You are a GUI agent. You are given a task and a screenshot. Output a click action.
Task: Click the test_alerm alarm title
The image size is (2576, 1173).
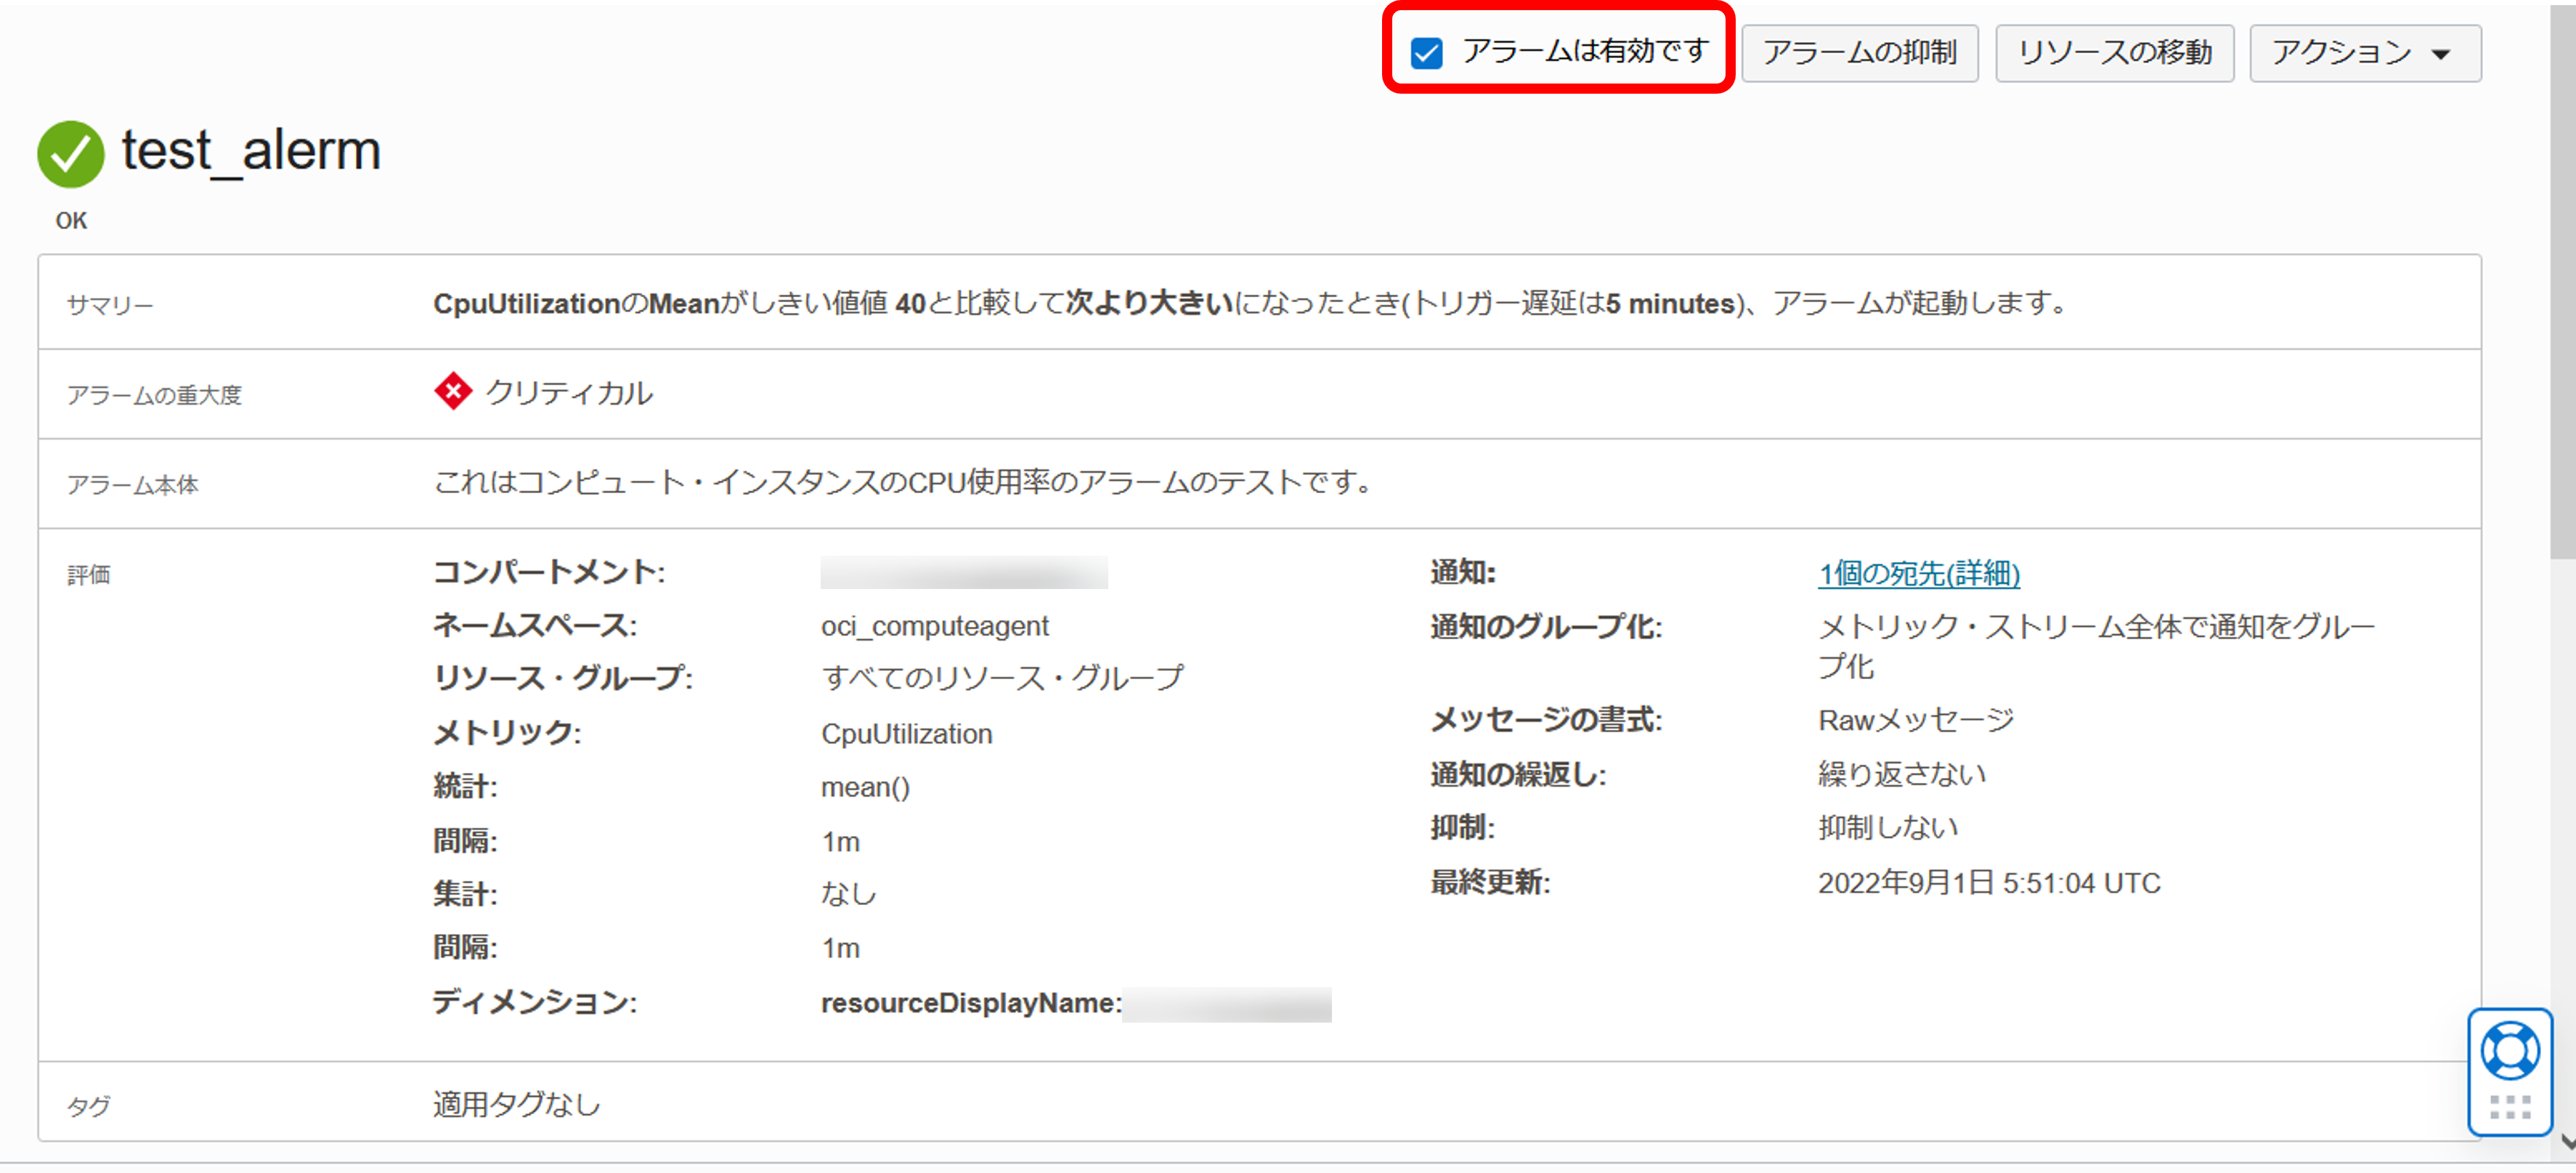point(251,151)
